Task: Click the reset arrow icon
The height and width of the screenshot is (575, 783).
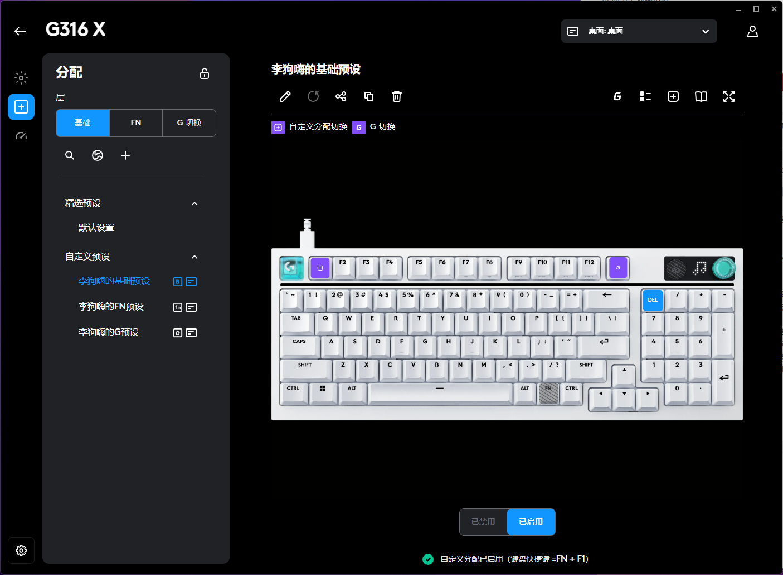Action: pyautogui.click(x=313, y=96)
